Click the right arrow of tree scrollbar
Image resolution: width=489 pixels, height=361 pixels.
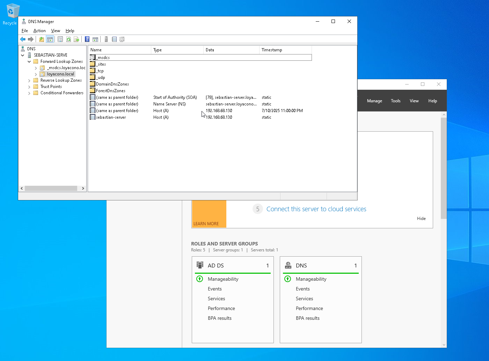coord(83,188)
